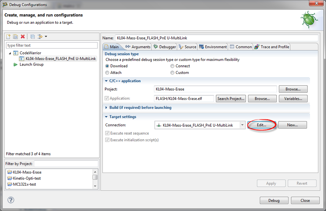
Task: Click the Close button
Action: (305, 201)
